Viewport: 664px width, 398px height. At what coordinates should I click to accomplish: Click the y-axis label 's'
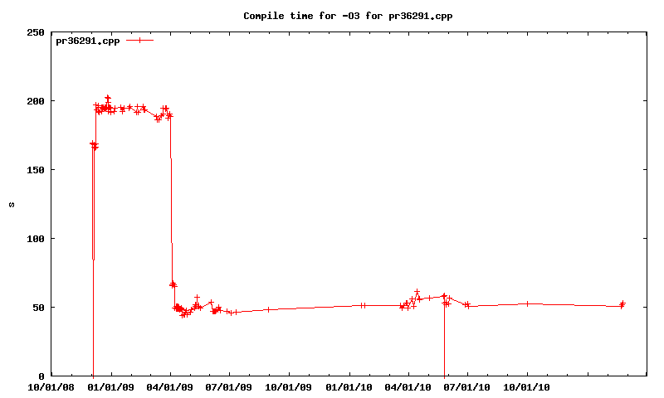pyautogui.click(x=12, y=204)
